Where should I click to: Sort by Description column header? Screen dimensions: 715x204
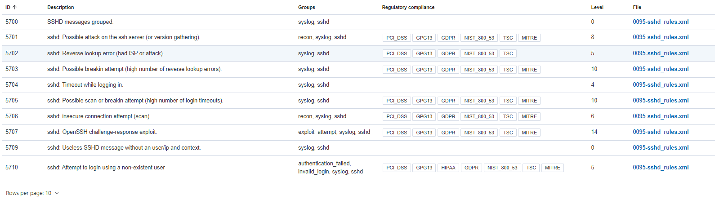61,7
